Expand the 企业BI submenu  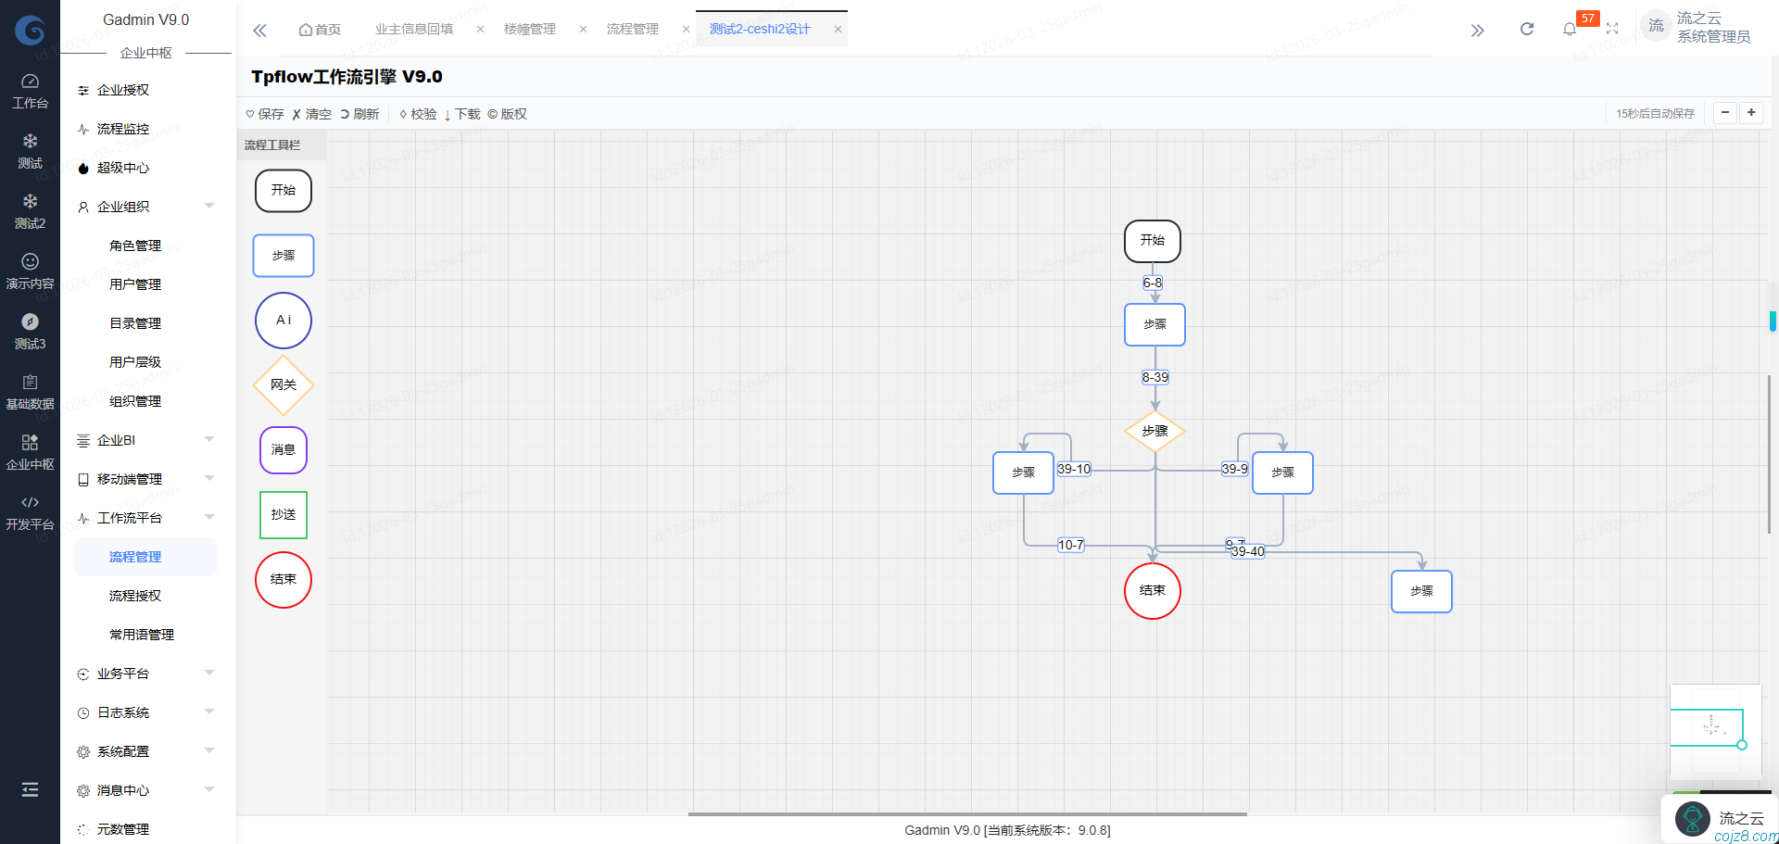[145, 440]
